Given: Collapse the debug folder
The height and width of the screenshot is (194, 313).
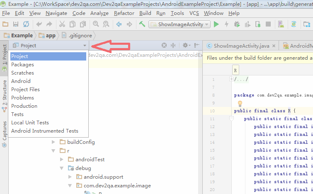Looking at the screenshot, I should point(62,168).
